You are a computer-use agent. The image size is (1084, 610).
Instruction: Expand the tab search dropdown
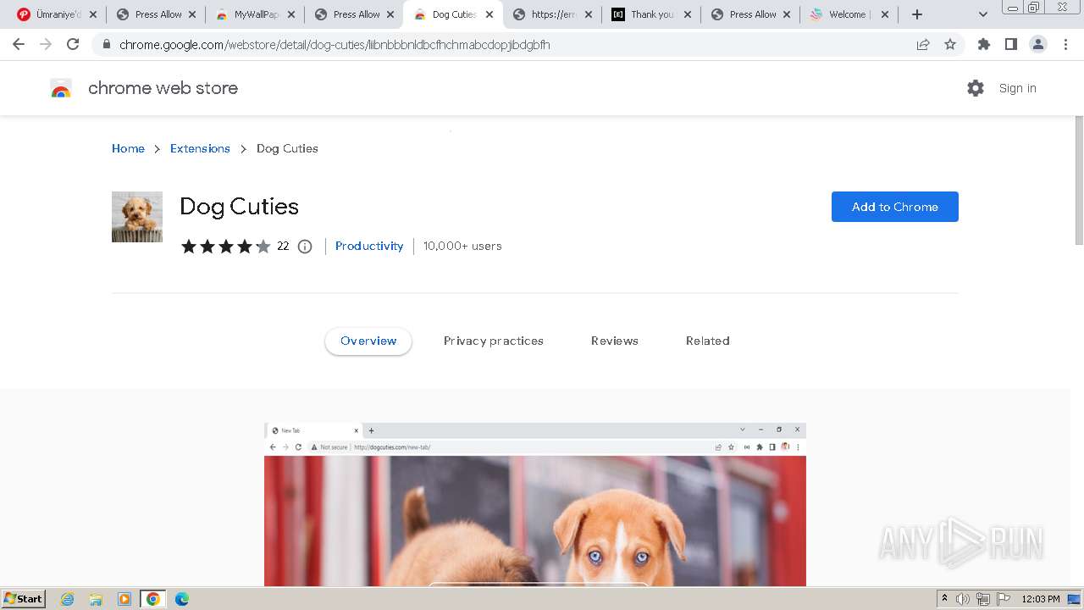pos(982,14)
